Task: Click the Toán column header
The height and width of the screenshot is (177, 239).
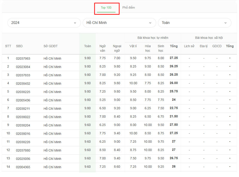Action: (x=88, y=46)
